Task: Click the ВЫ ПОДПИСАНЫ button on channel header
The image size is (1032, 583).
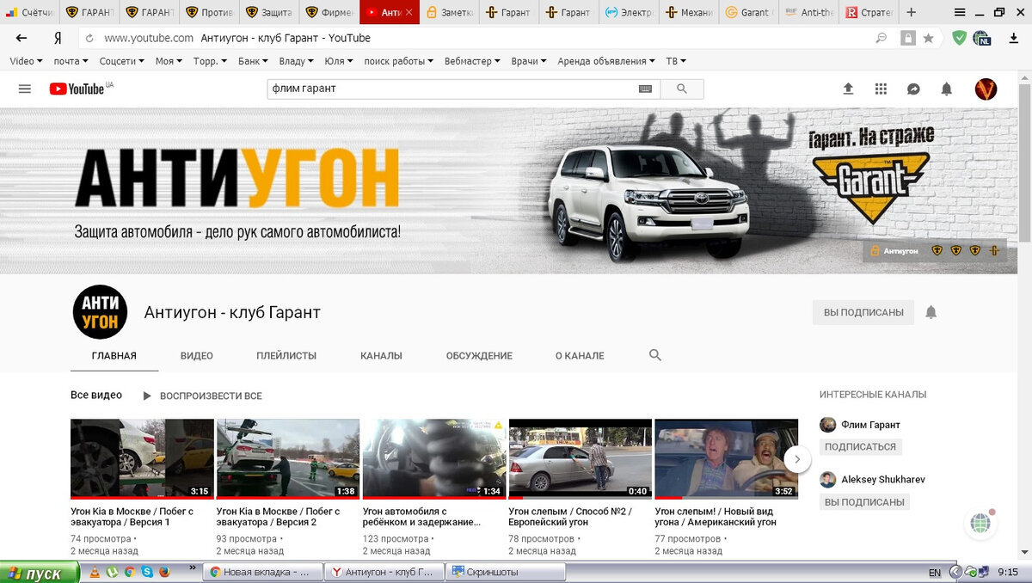Action: tap(863, 312)
